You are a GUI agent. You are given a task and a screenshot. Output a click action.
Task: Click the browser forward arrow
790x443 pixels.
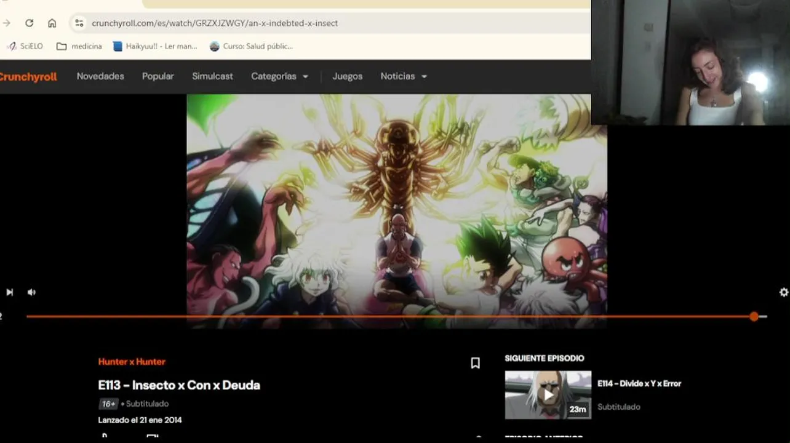6,23
